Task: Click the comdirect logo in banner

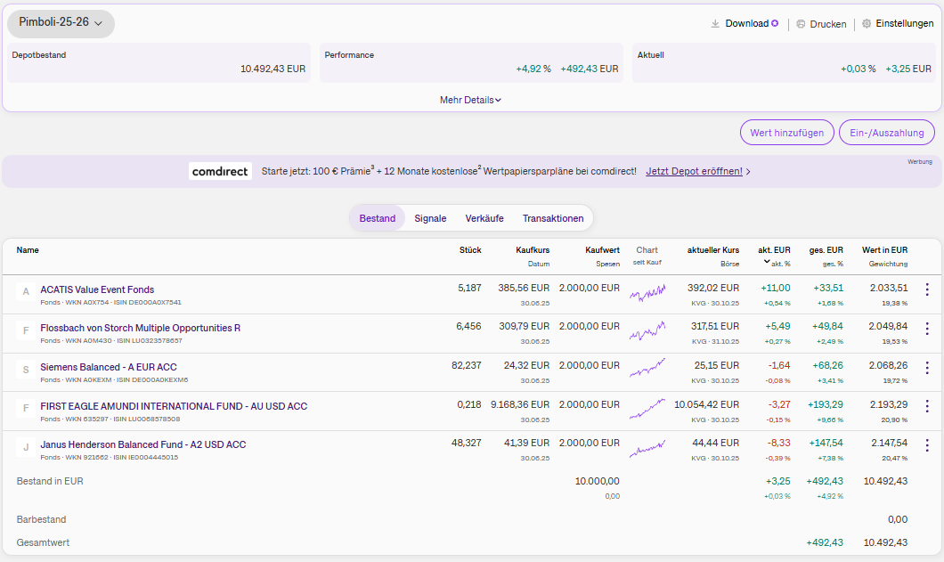Action: tap(220, 171)
